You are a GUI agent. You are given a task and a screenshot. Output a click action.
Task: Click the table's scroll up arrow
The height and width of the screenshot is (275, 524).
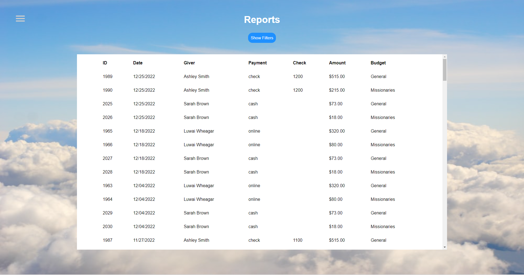click(445, 57)
